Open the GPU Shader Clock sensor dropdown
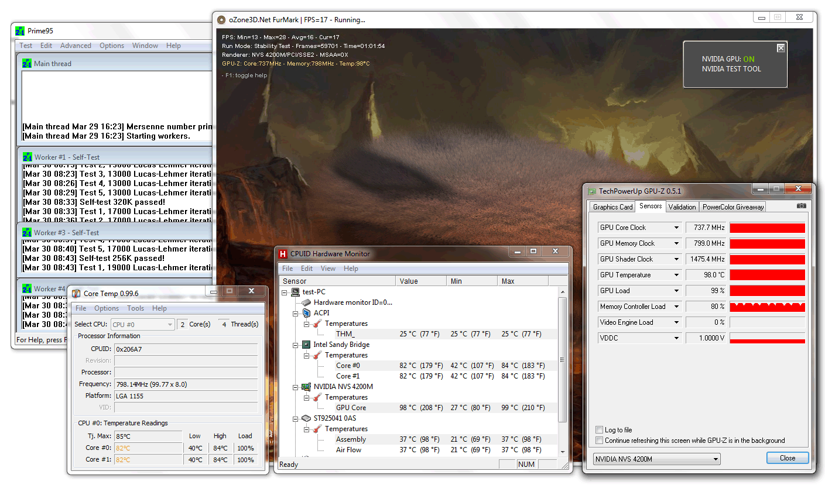The image size is (825, 485). click(x=676, y=259)
